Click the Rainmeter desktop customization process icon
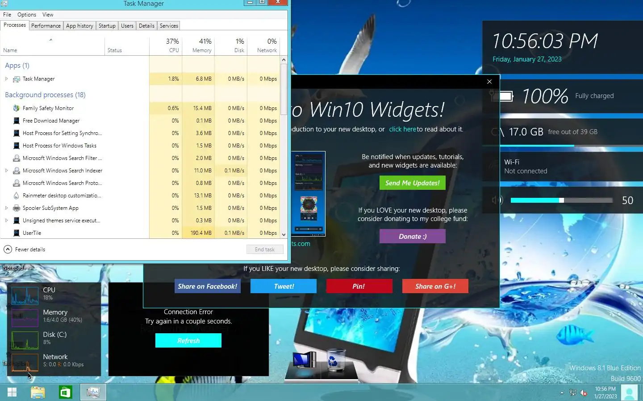643x401 pixels. (x=17, y=196)
